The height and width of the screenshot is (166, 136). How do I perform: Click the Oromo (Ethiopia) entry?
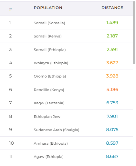click(x=50, y=76)
